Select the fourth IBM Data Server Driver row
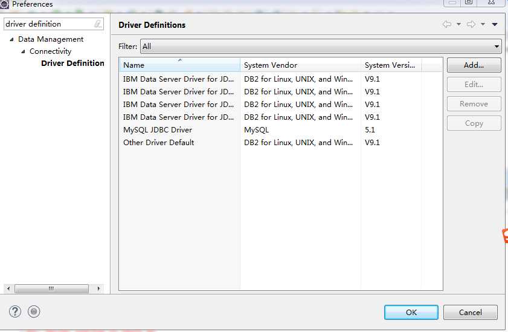The width and height of the screenshot is (508, 332). click(x=280, y=117)
